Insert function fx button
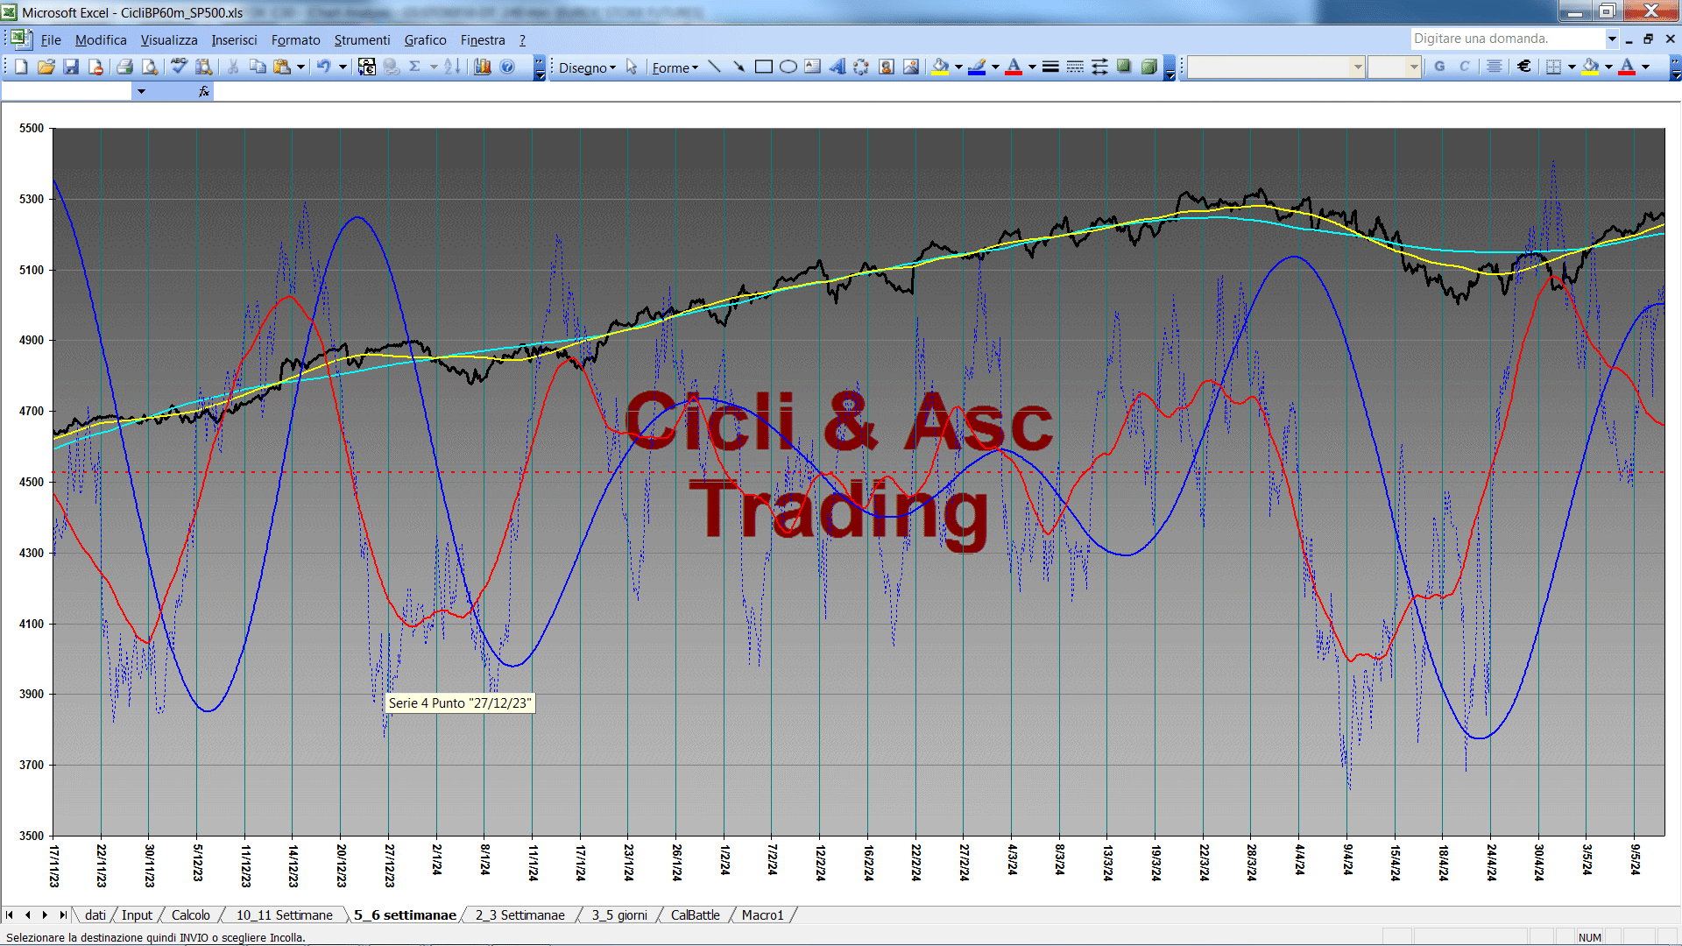This screenshot has width=1682, height=946. click(203, 91)
